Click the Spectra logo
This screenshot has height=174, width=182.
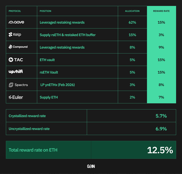(x=18, y=85)
